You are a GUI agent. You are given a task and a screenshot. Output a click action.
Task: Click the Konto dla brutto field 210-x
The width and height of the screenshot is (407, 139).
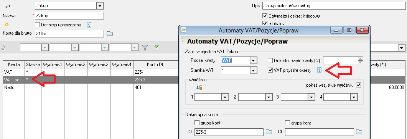69,33
